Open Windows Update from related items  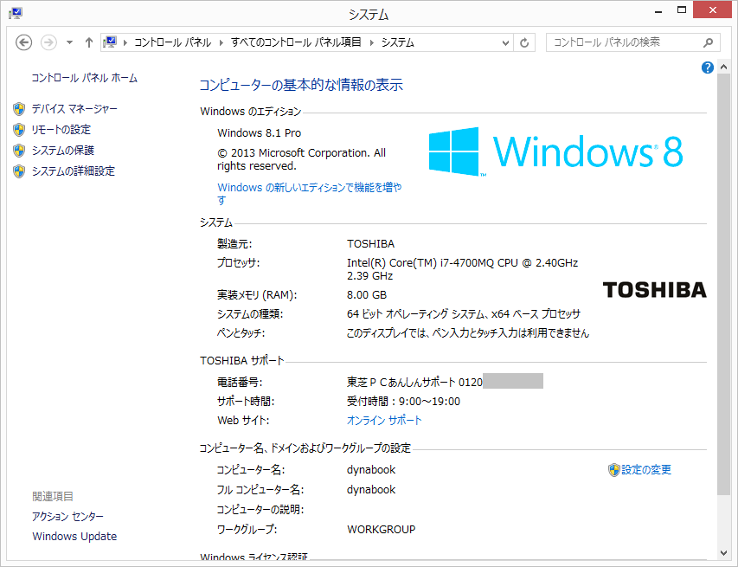(74, 537)
